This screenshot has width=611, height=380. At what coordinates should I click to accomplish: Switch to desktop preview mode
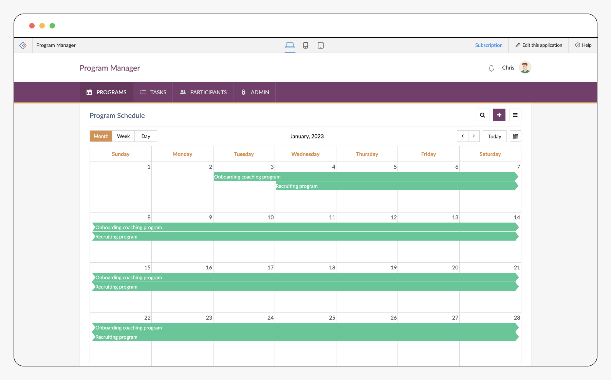tap(290, 45)
